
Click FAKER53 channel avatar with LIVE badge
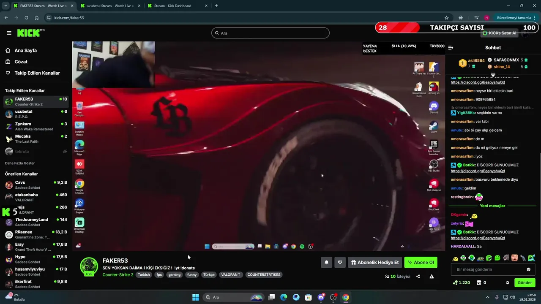point(89,267)
